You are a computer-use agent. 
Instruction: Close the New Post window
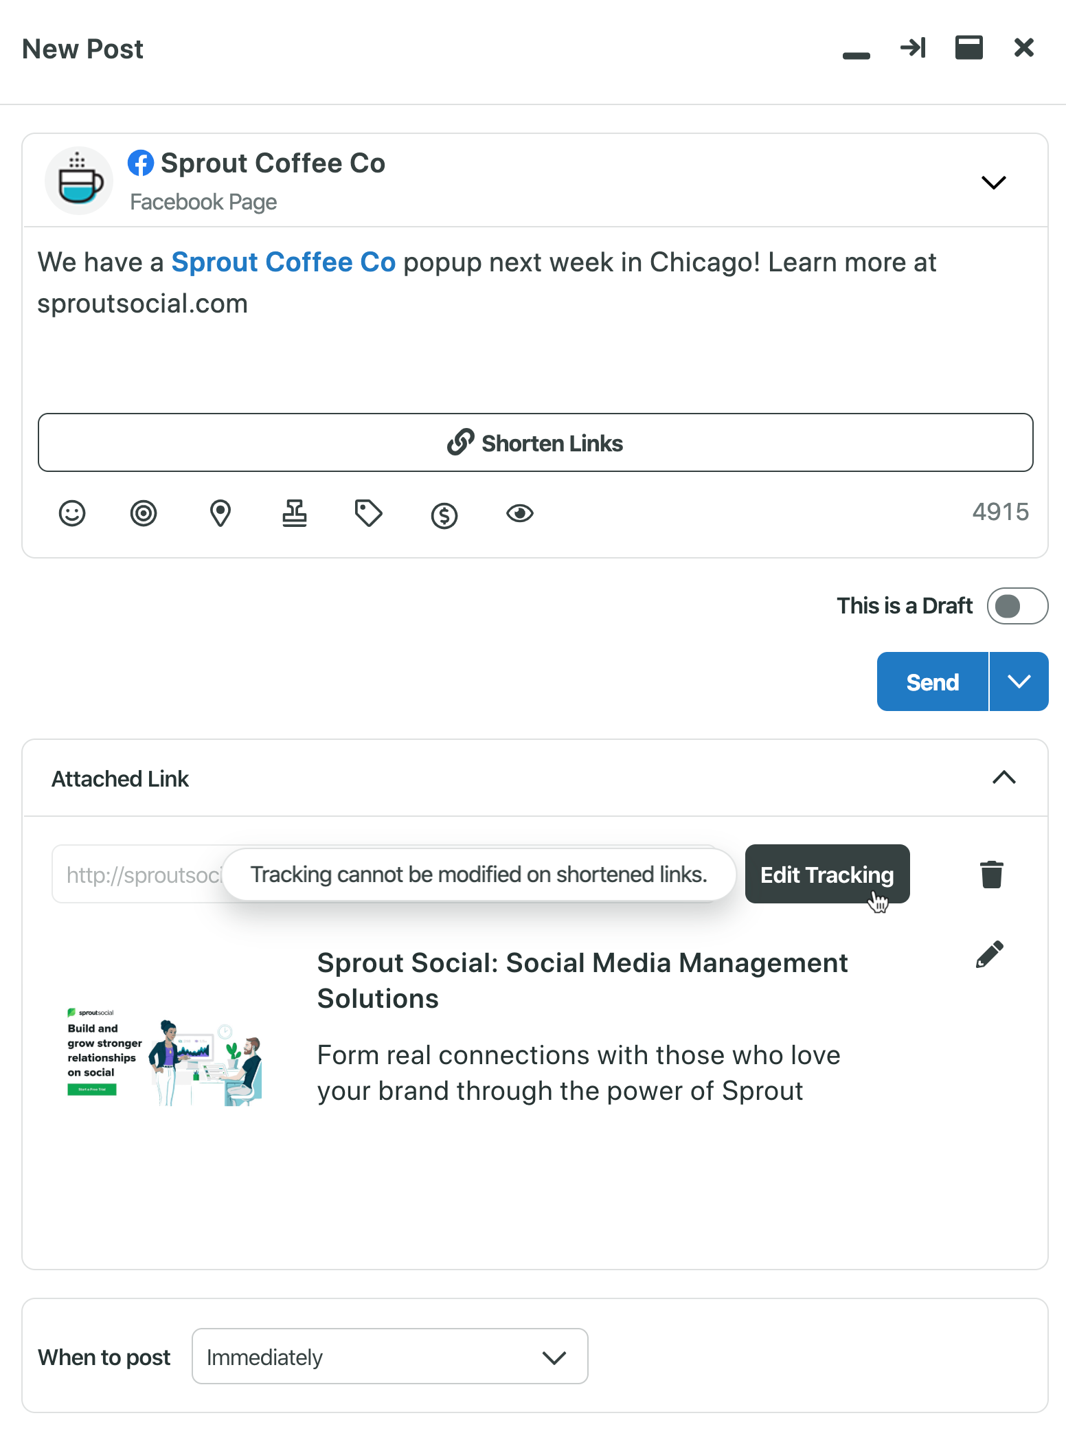[x=1023, y=47]
